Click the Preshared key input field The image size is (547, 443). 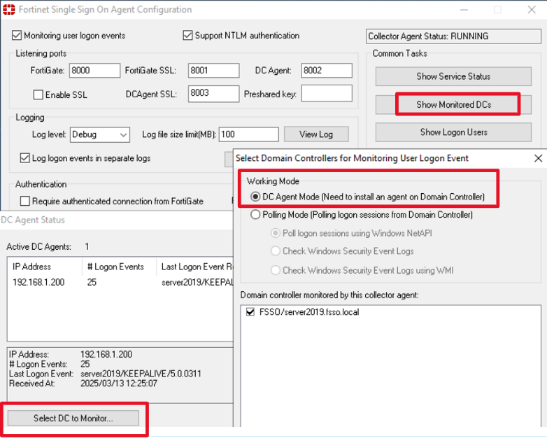click(327, 94)
